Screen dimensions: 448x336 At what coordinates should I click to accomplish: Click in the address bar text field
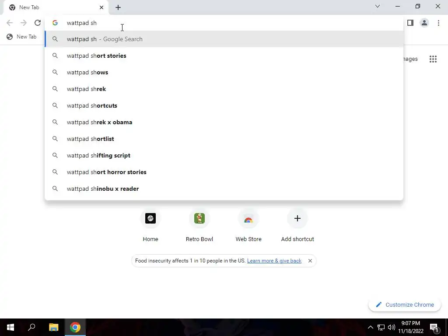coord(224,23)
